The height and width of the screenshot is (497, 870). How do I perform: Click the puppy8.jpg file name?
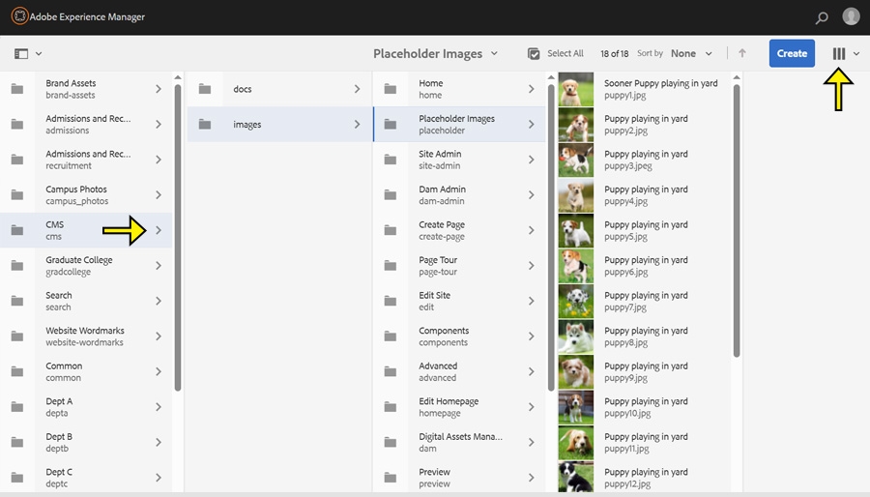point(625,343)
